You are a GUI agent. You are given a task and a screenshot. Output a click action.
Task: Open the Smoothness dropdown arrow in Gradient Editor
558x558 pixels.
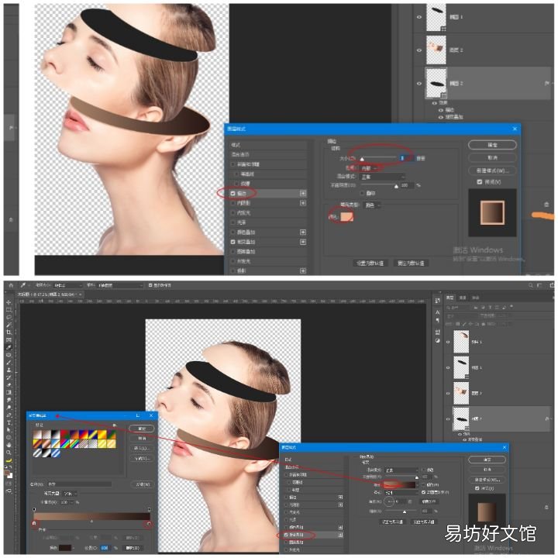click(x=73, y=502)
